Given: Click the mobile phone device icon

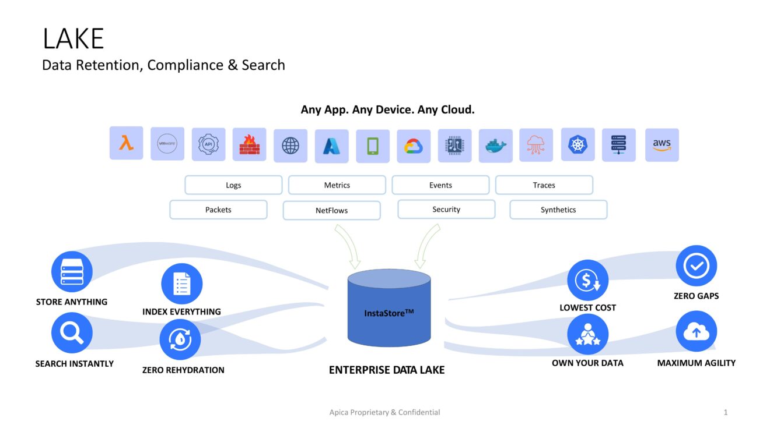Looking at the screenshot, I should pyautogui.click(x=373, y=146).
